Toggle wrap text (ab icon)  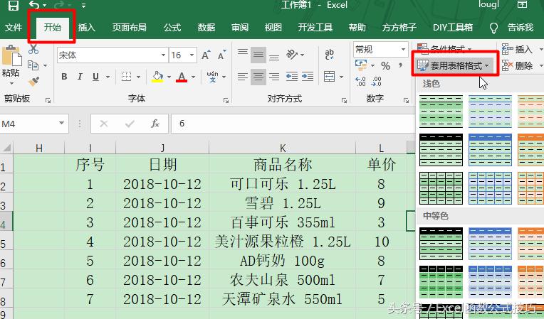pos(329,55)
